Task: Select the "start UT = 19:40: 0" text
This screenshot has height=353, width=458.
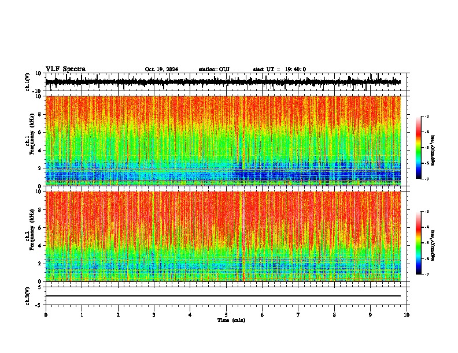Action: pyautogui.click(x=279, y=69)
